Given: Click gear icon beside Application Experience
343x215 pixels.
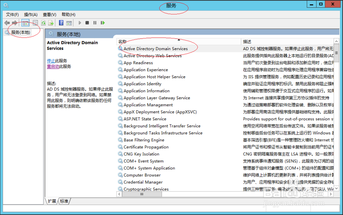Looking at the screenshot, I should [120, 70].
